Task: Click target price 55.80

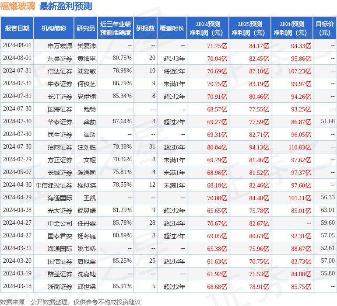Action: pyautogui.click(x=328, y=273)
